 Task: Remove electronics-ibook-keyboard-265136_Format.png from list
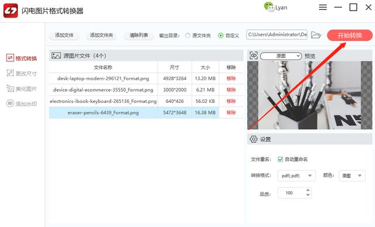click(x=231, y=101)
